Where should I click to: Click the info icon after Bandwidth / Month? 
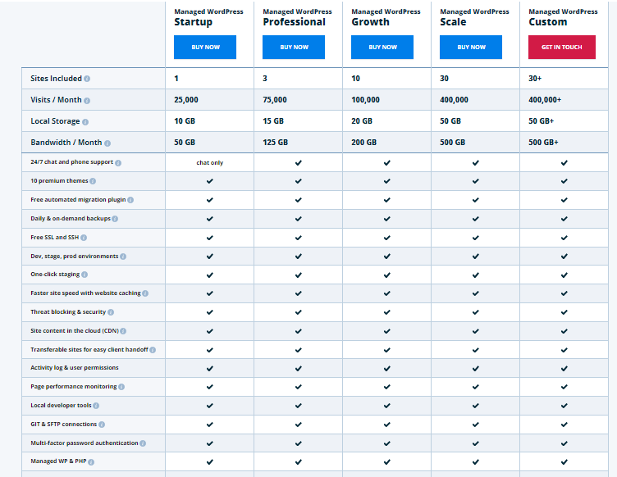click(107, 143)
